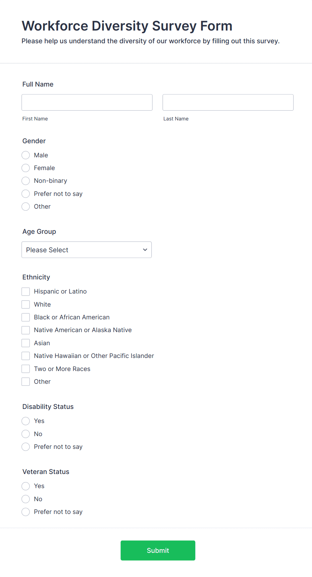Select Yes for Veteran Status
This screenshot has height=577, width=312.
tap(25, 486)
